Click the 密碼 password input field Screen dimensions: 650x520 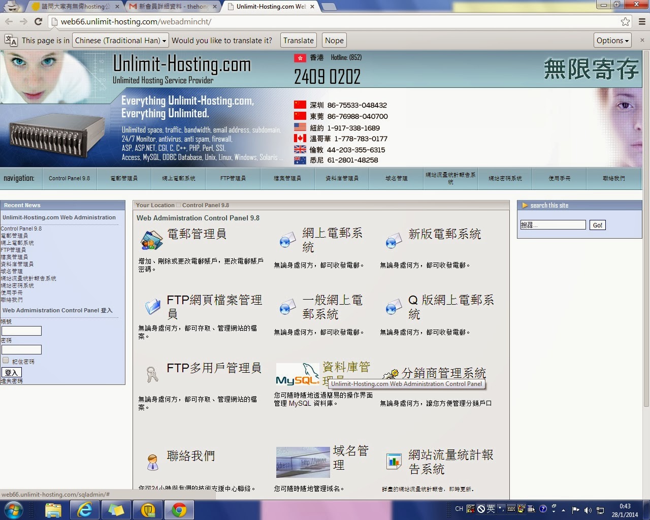click(x=21, y=349)
